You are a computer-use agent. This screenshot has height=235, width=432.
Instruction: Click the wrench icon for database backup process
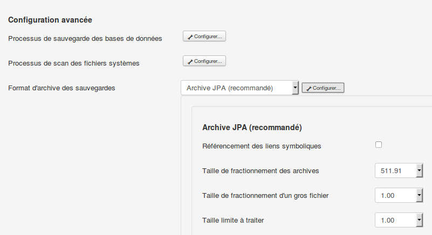(190, 37)
